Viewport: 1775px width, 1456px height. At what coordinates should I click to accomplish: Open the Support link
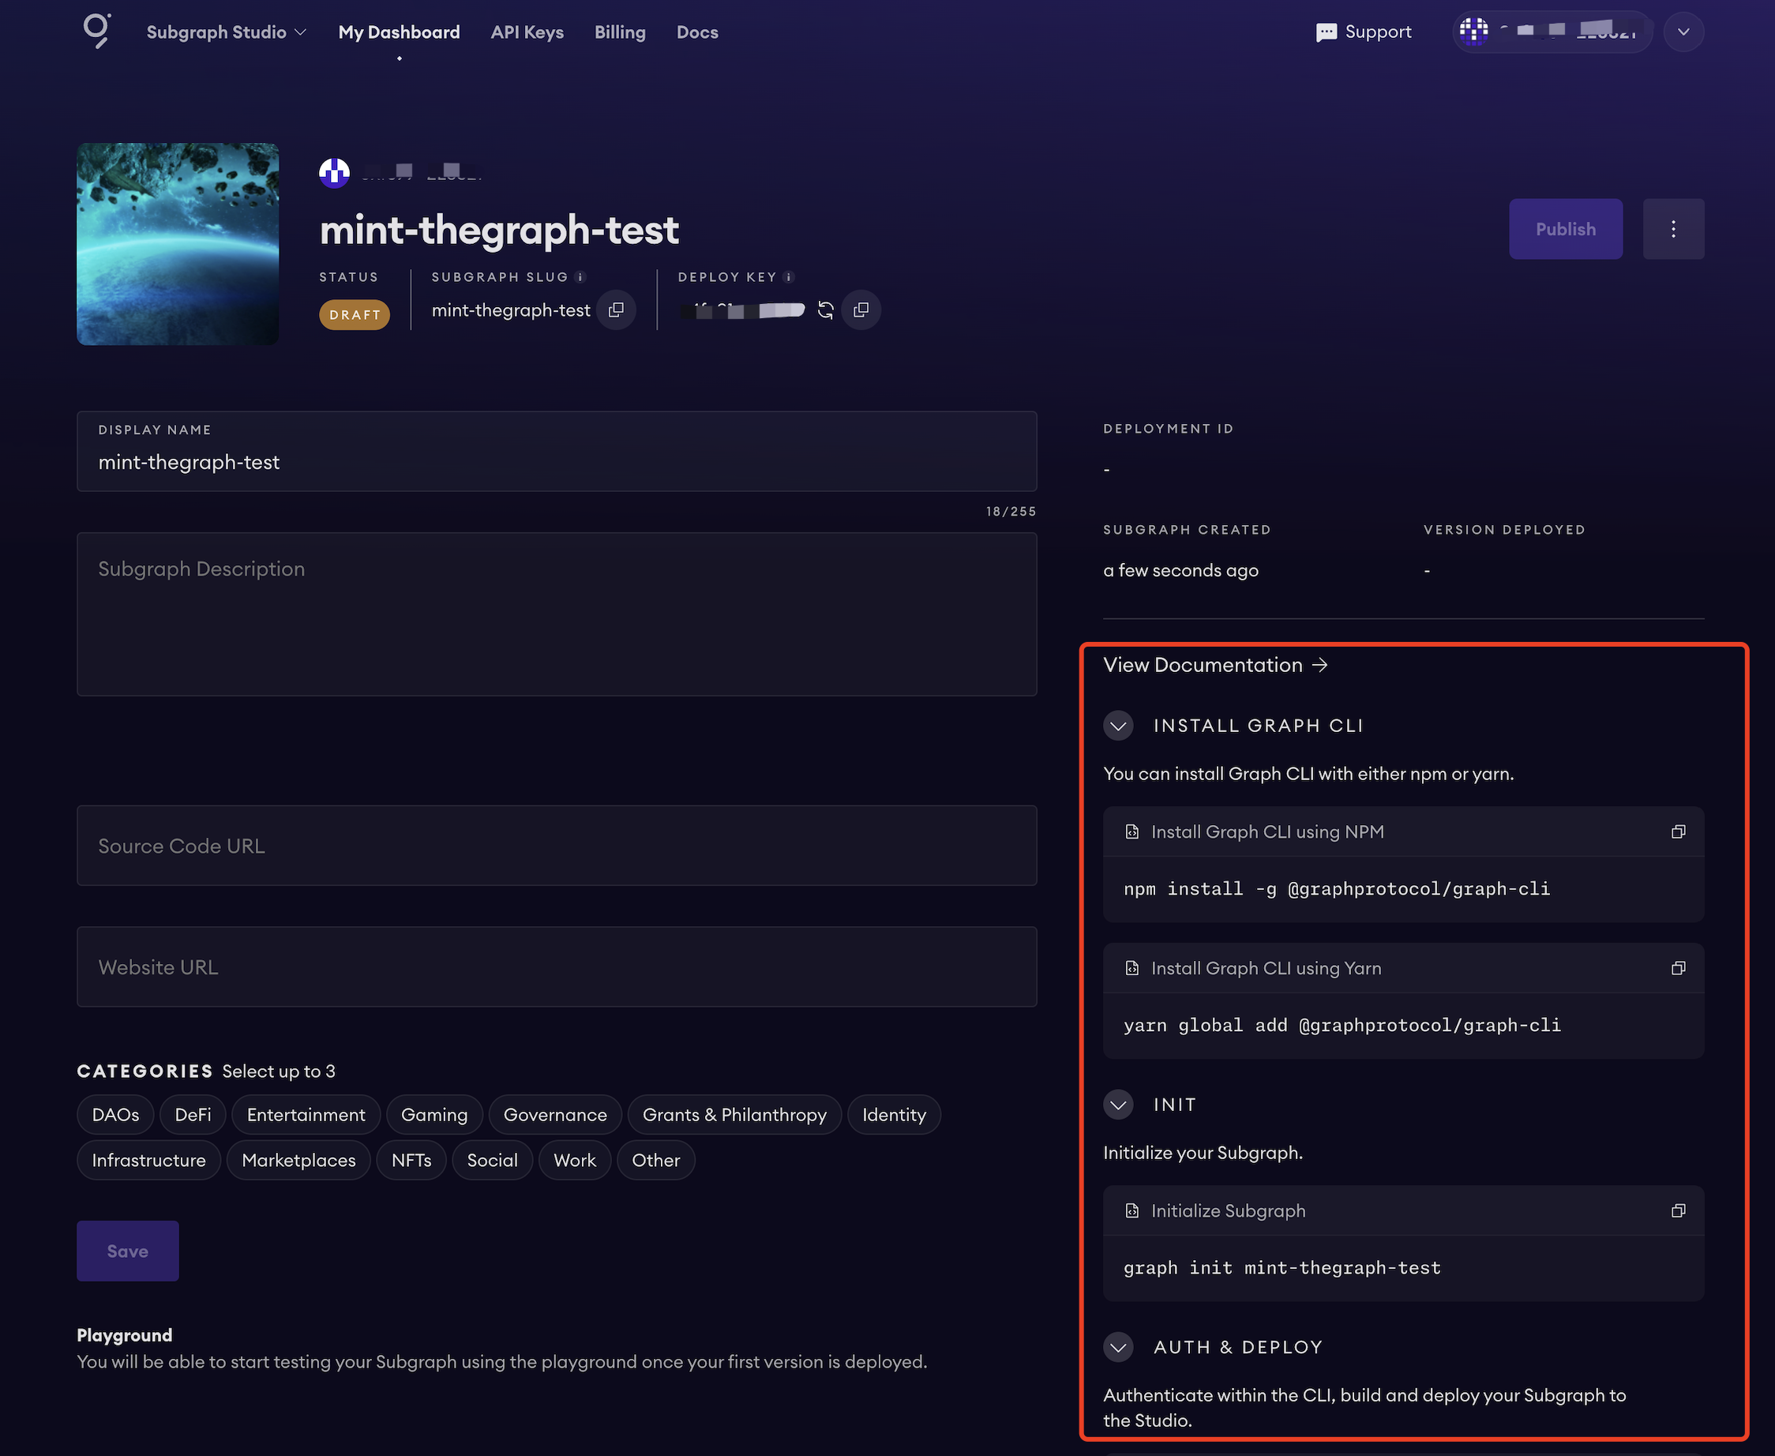(x=1378, y=32)
